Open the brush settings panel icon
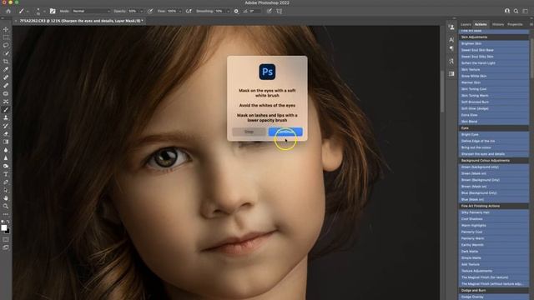534x300 pixels. tap(53, 11)
